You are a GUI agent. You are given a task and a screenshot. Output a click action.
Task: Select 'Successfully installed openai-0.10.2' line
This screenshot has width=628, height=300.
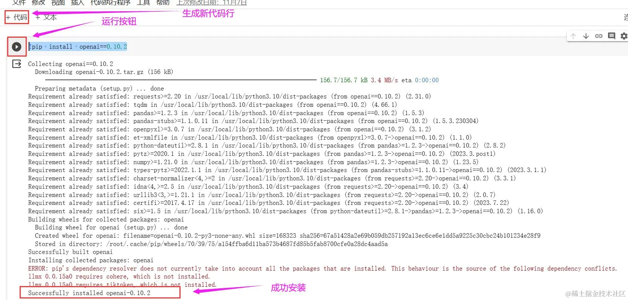coord(89,293)
